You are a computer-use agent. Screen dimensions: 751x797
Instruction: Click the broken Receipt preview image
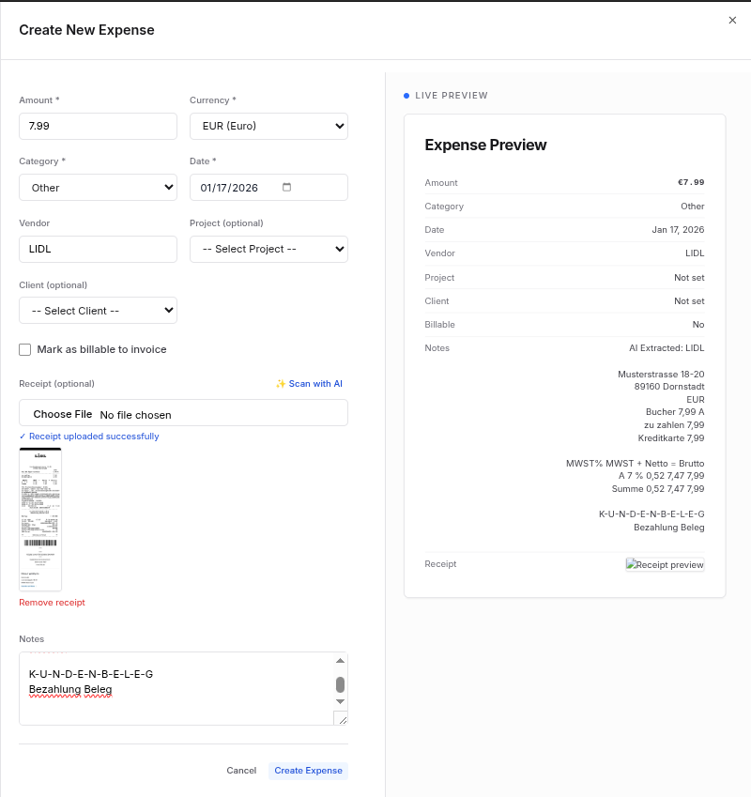(666, 565)
